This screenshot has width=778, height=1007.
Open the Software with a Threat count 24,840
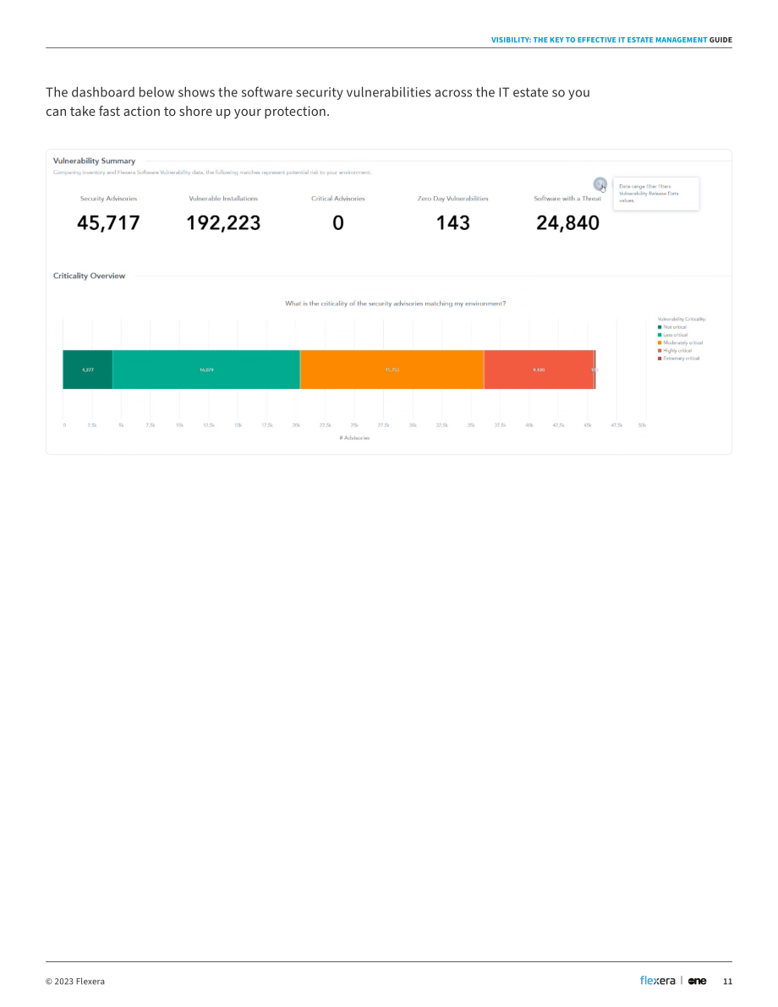click(x=568, y=223)
